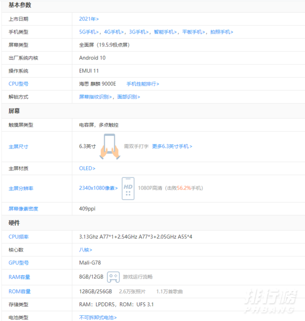The width and height of the screenshot is (305, 321).
Task: Click the 主屏尺寸 label link
Action: (18, 147)
